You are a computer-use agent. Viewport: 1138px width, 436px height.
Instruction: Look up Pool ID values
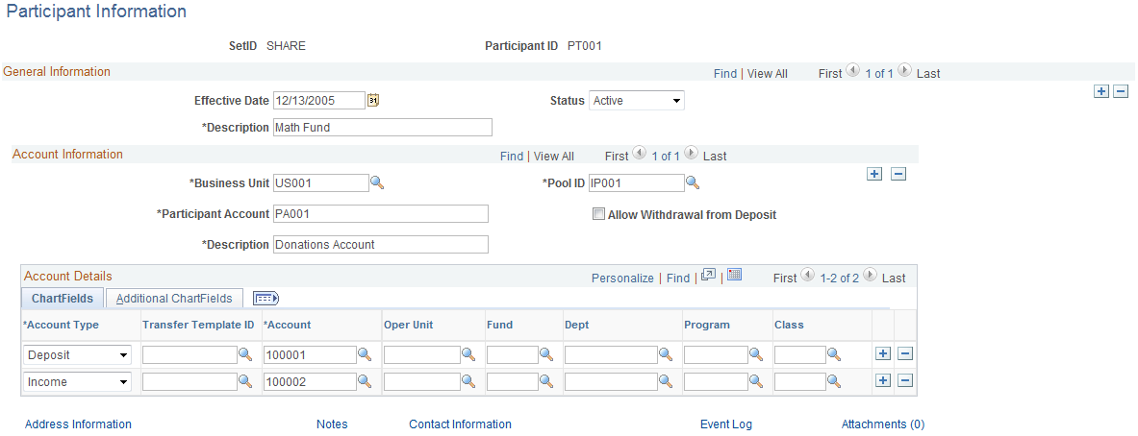pos(693,183)
